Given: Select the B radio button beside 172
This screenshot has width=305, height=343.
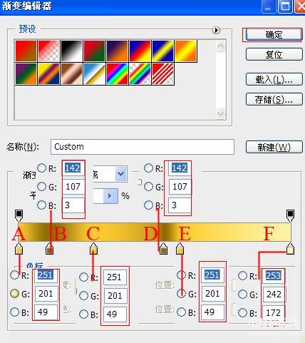Looking at the screenshot, I should pos(242,312).
